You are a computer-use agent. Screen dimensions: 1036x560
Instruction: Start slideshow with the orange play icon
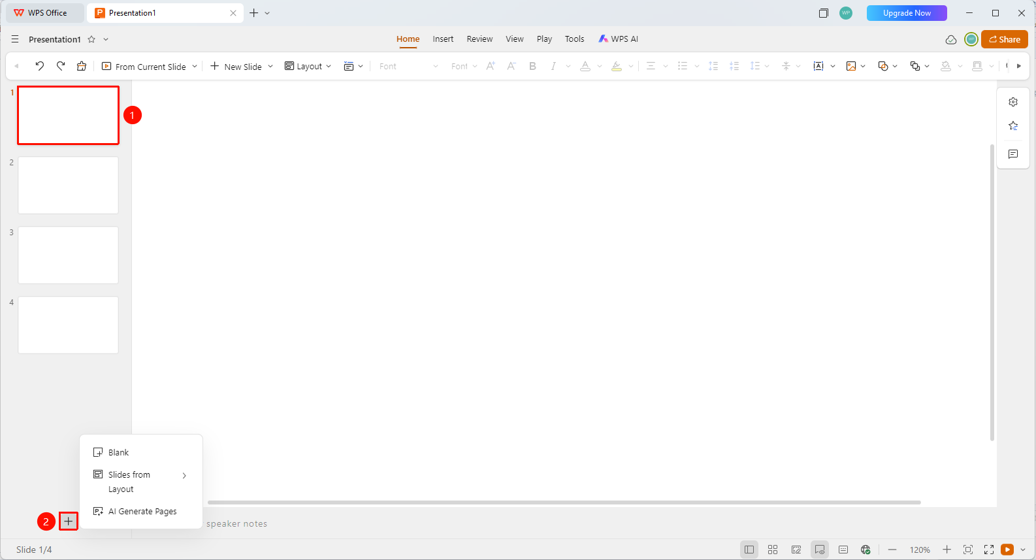[x=1007, y=550]
